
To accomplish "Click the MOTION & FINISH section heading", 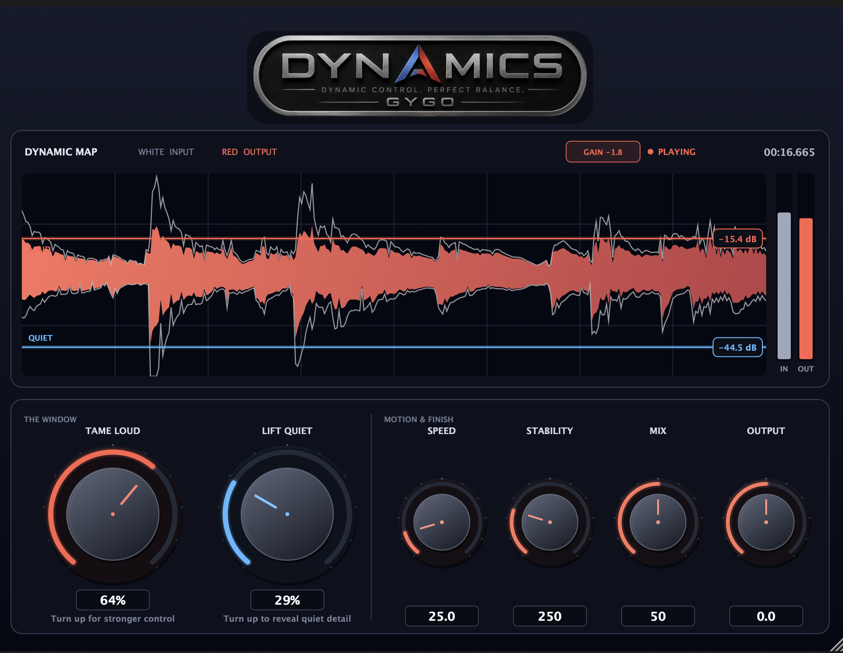I will coord(419,419).
